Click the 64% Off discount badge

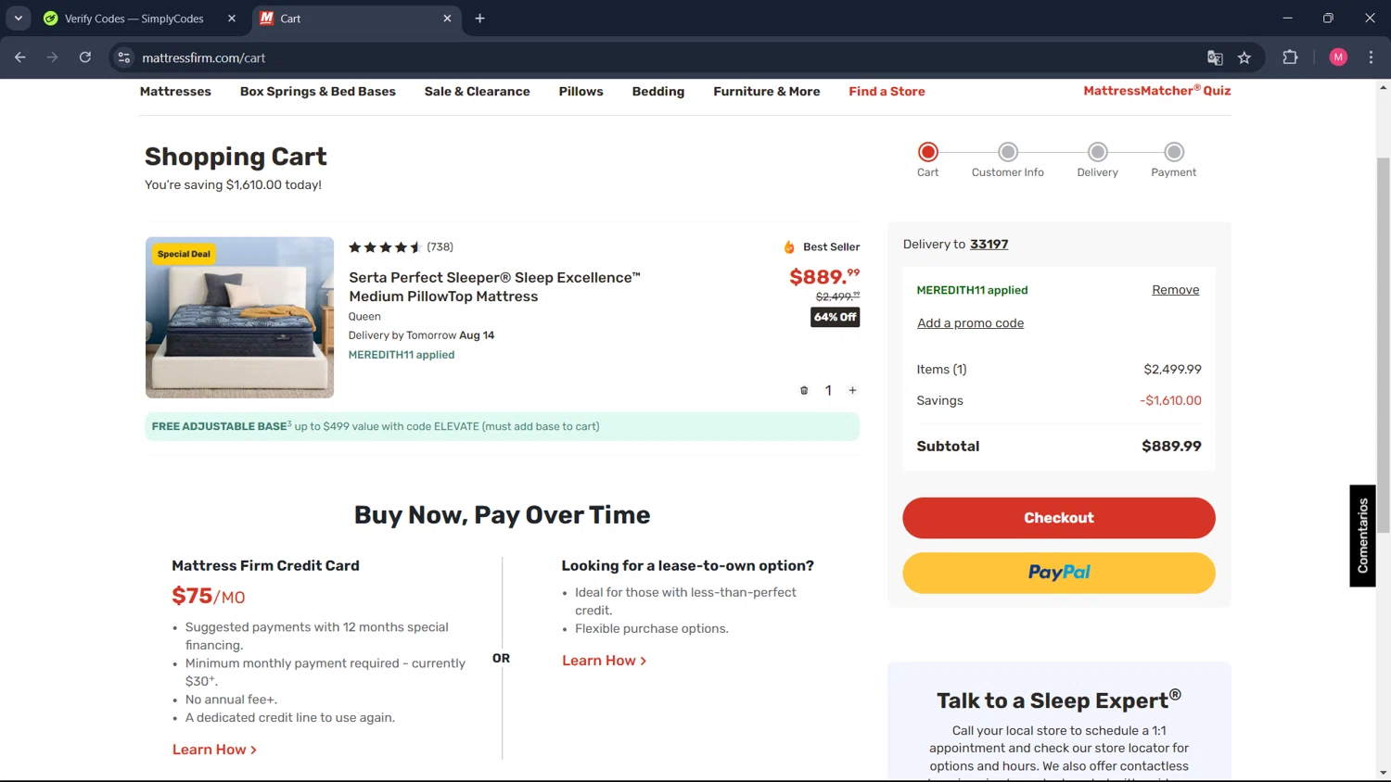(836, 317)
